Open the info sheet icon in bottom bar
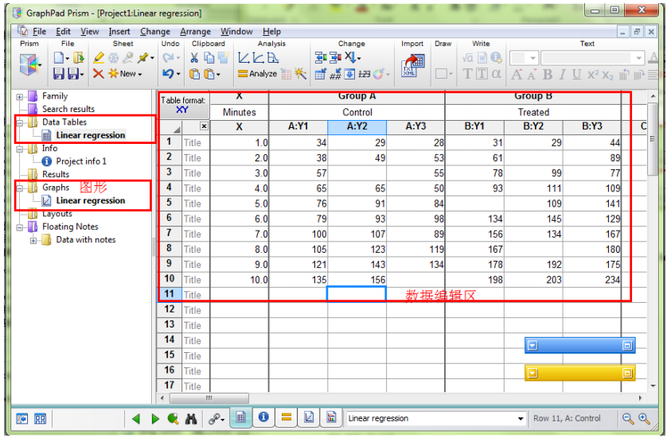This screenshot has height=438, width=667. (263, 417)
